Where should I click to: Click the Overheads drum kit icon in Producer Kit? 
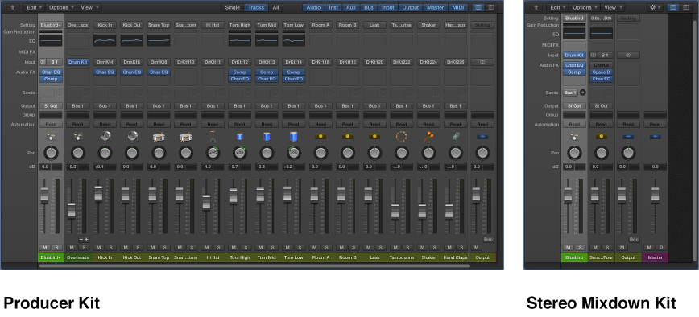pyautogui.click(x=78, y=137)
